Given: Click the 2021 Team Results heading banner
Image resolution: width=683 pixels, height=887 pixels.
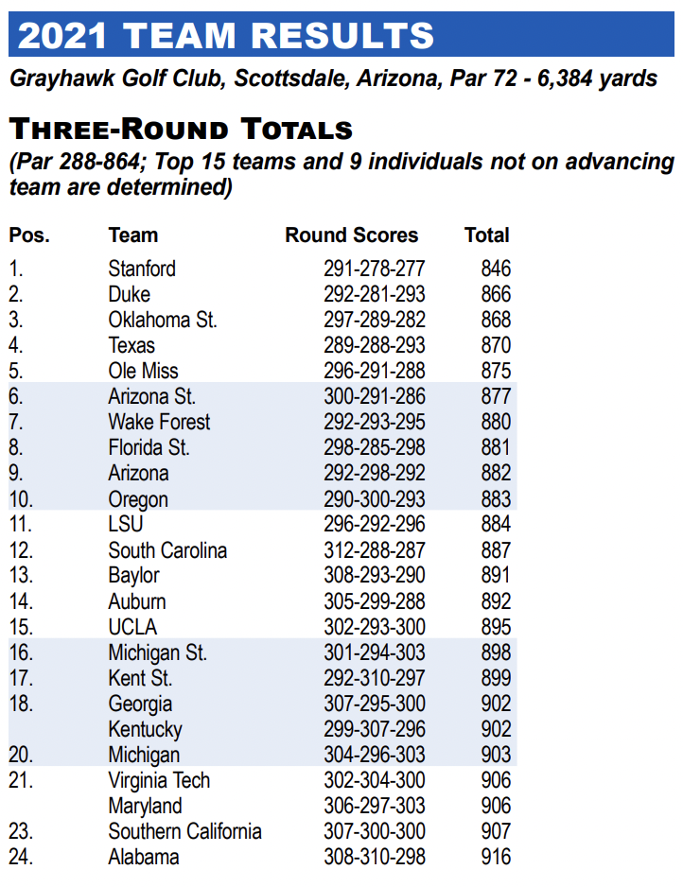Looking at the screenshot, I should click(227, 35).
